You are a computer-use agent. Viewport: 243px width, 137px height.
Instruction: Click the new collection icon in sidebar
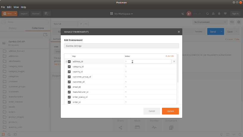tap(45, 35)
